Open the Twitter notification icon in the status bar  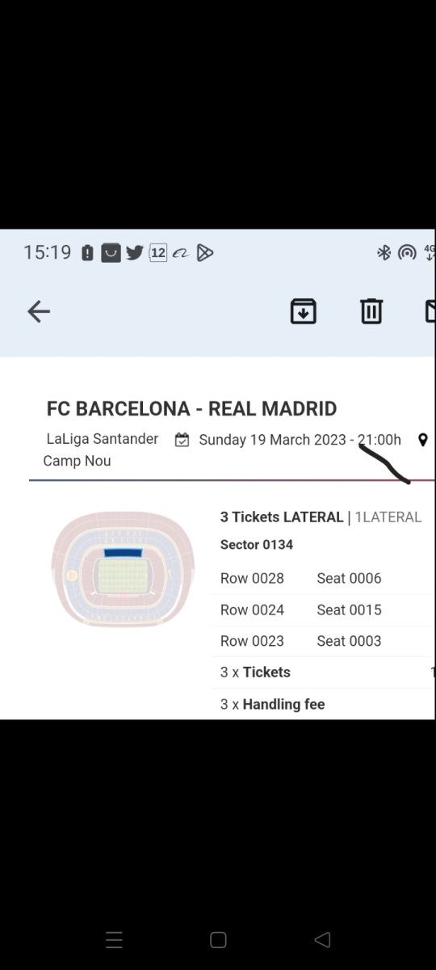pyautogui.click(x=135, y=253)
